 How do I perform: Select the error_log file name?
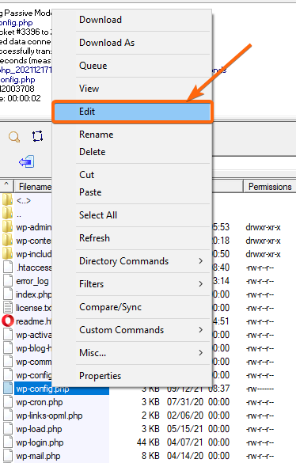click(x=32, y=281)
